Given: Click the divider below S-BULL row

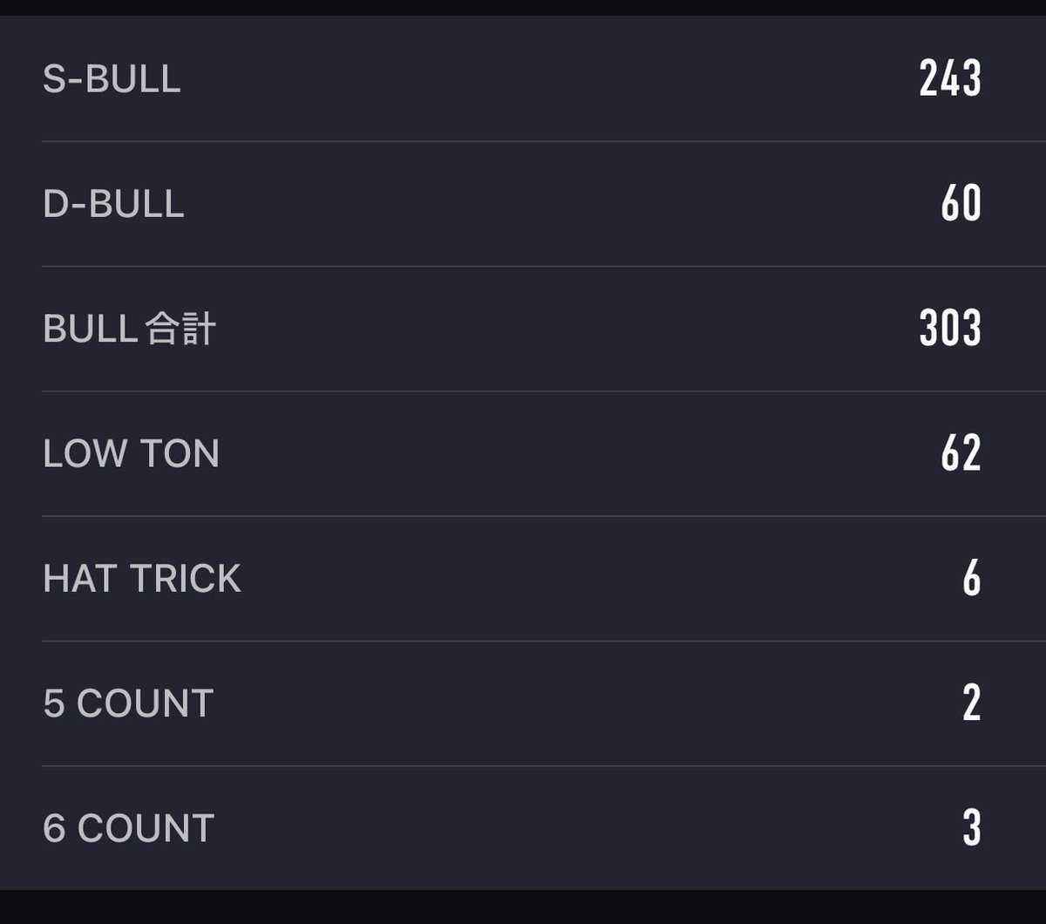Looking at the screenshot, I should (x=544, y=141).
